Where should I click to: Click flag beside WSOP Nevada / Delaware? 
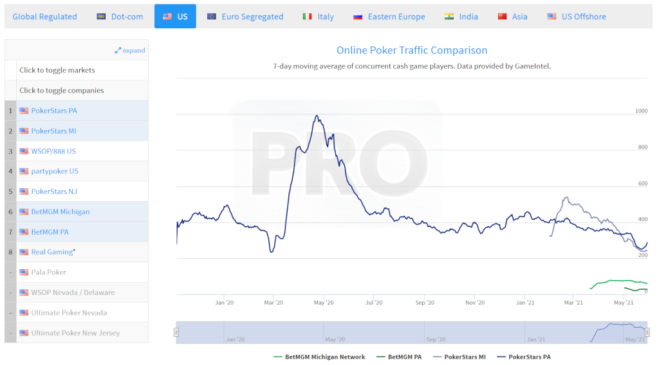pyautogui.click(x=24, y=292)
